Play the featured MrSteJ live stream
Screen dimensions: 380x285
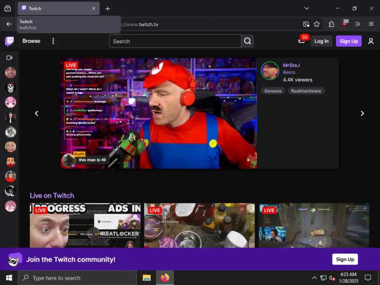coord(159,113)
